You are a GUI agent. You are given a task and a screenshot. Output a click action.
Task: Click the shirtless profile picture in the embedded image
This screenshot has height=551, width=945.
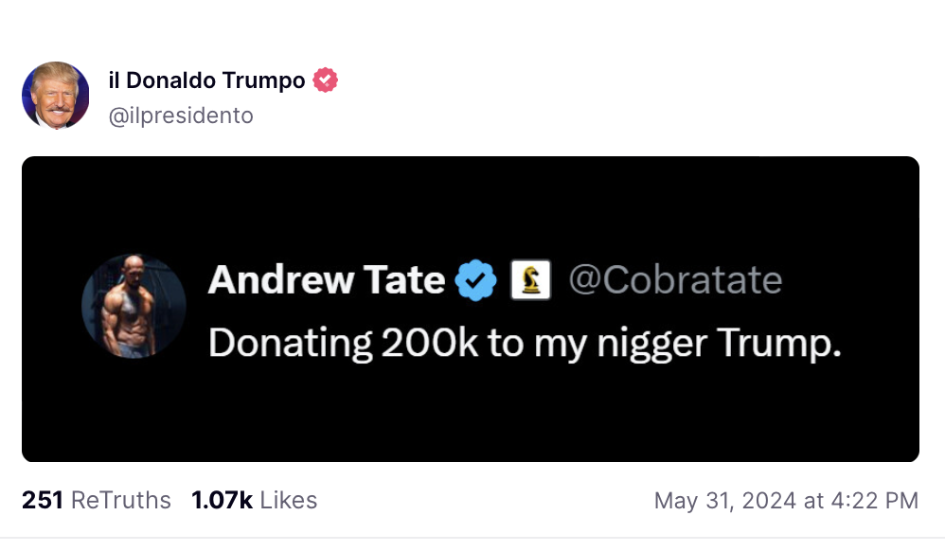click(x=134, y=307)
